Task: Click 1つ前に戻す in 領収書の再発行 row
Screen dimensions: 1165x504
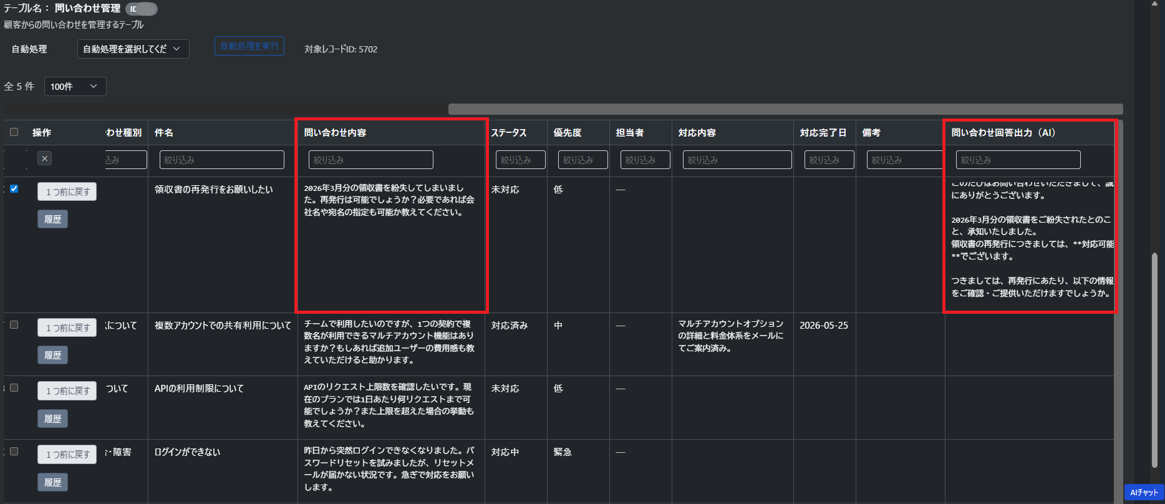Action: (67, 191)
